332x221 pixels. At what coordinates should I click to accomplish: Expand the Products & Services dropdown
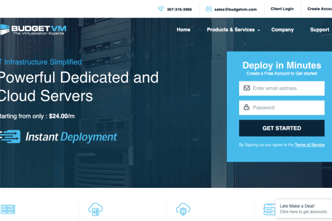click(x=233, y=30)
